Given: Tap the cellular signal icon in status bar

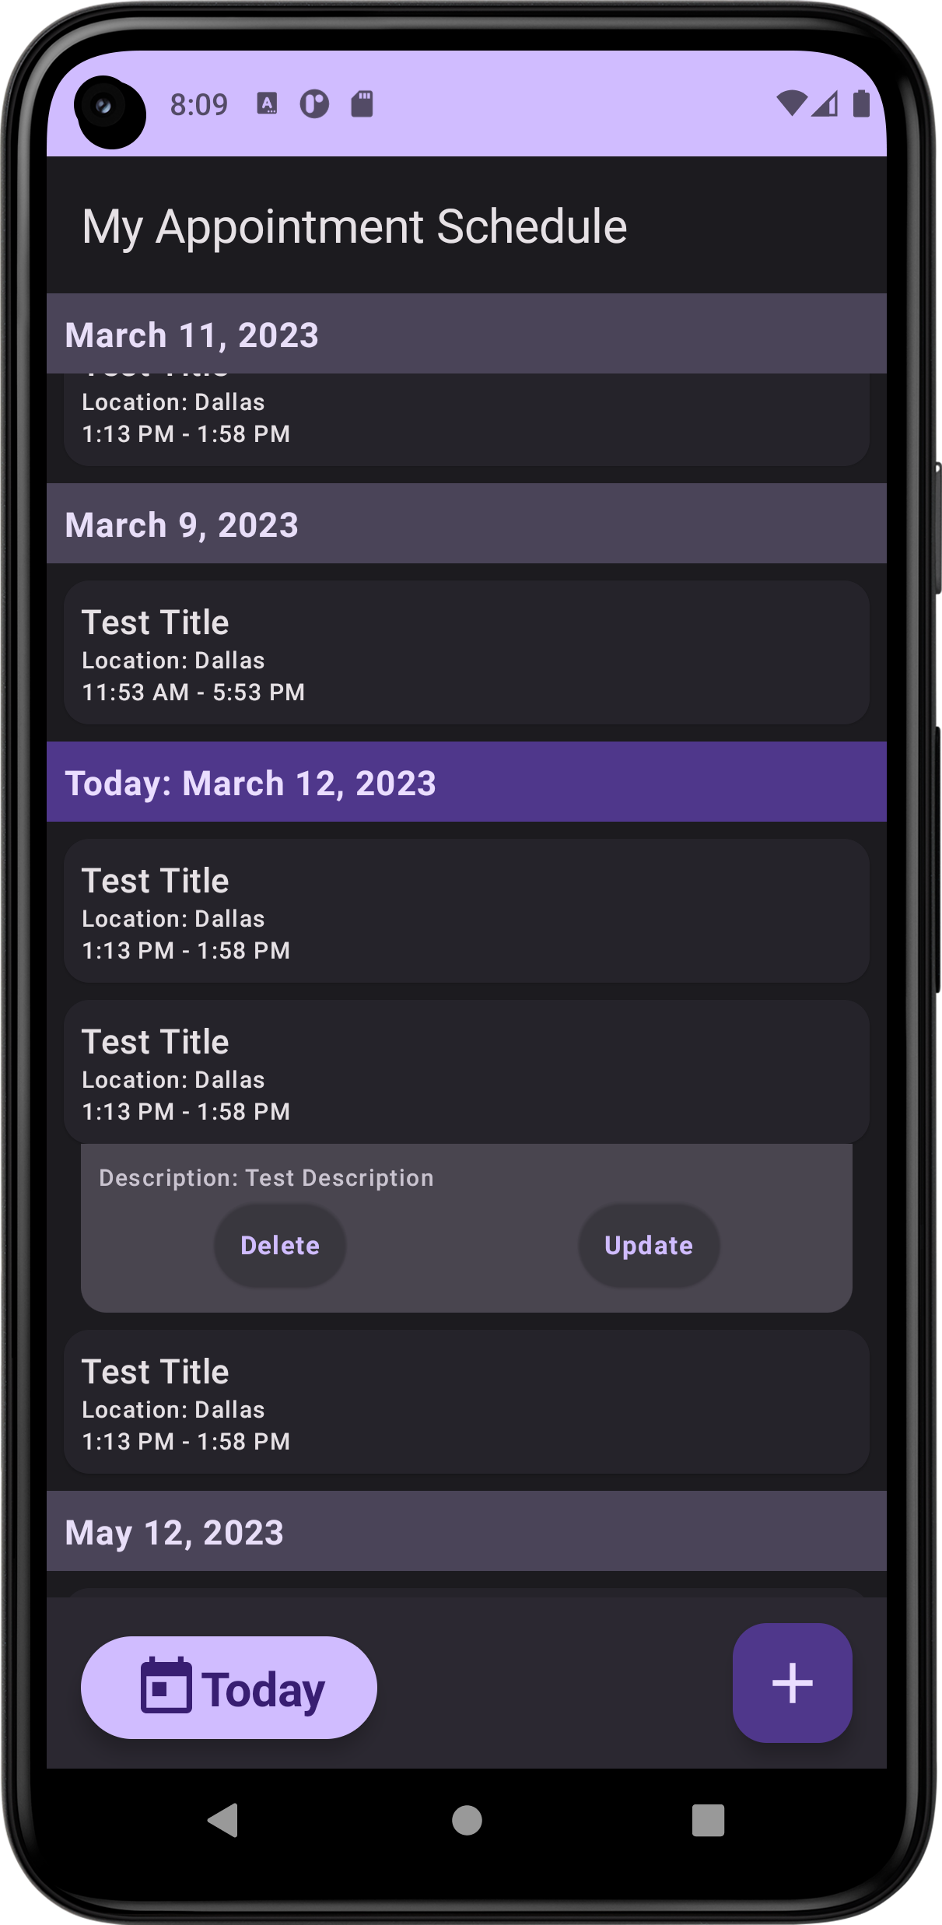Looking at the screenshot, I should (825, 103).
